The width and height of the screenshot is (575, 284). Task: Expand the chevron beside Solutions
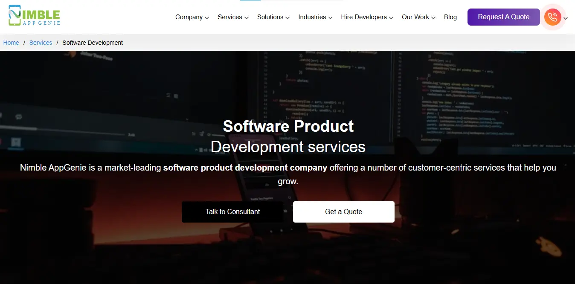coord(287,18)
